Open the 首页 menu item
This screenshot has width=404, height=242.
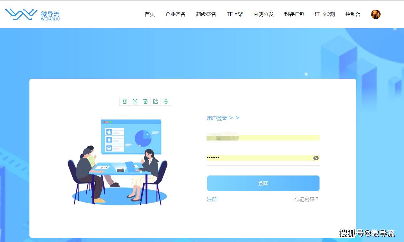point(150,14)
